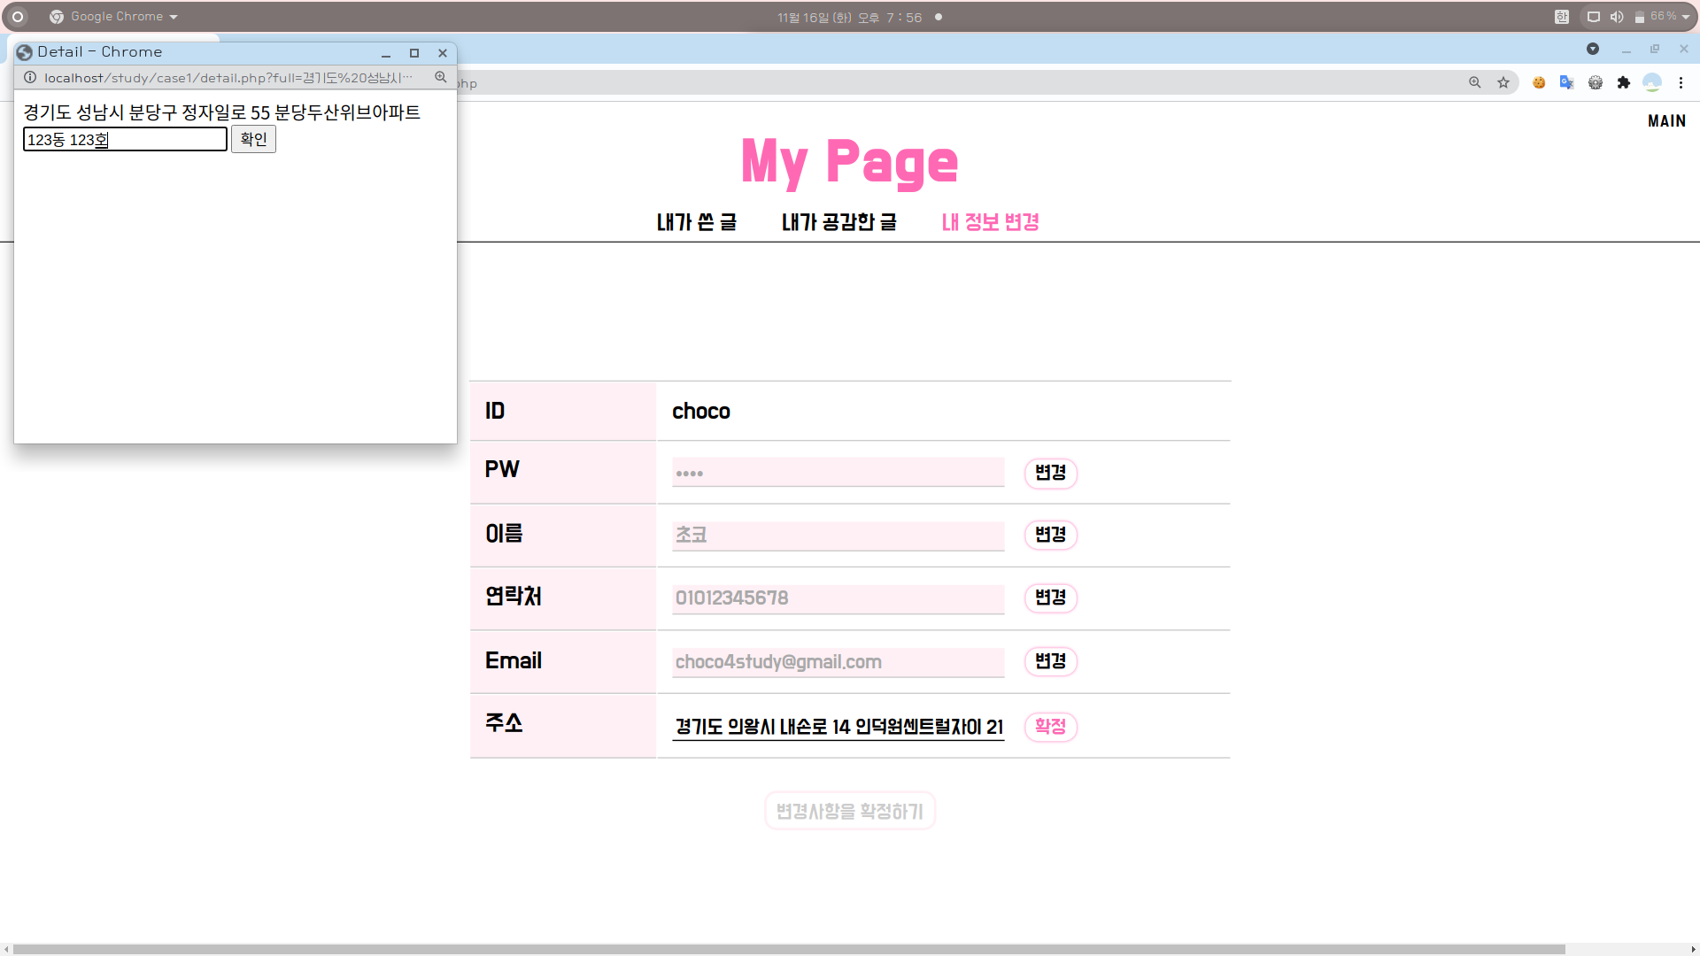Open Google Chrome app menu dropdown
The height and width of the screenshot is (956, 1700).
(116, 17)
